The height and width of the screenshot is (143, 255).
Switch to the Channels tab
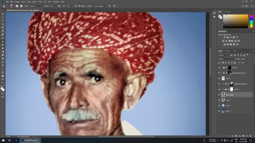(x=228, y=51)
